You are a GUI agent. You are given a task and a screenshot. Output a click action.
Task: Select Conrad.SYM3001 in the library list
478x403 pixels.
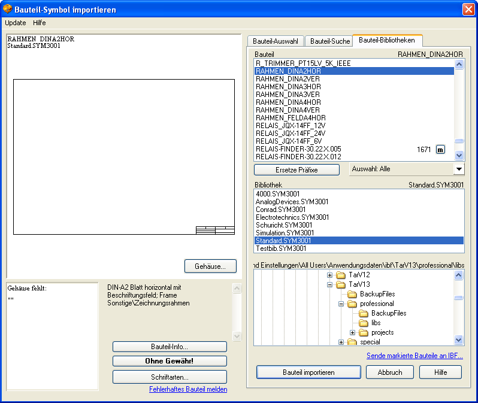(277, 210)
